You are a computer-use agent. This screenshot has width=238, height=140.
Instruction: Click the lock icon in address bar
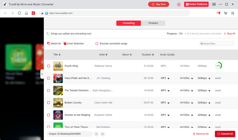42,13
